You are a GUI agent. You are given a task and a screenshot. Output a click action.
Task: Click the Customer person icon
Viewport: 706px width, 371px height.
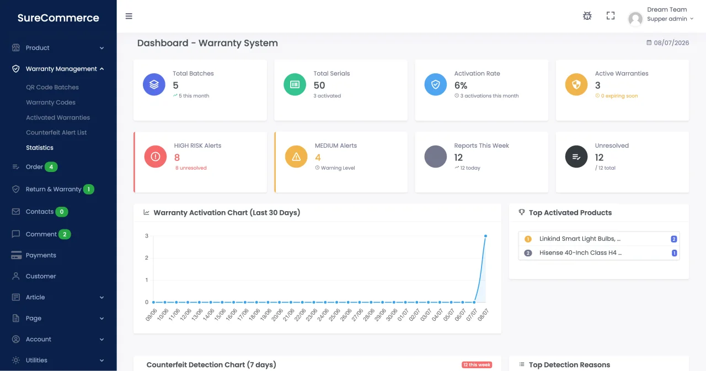tap(16, 276)
